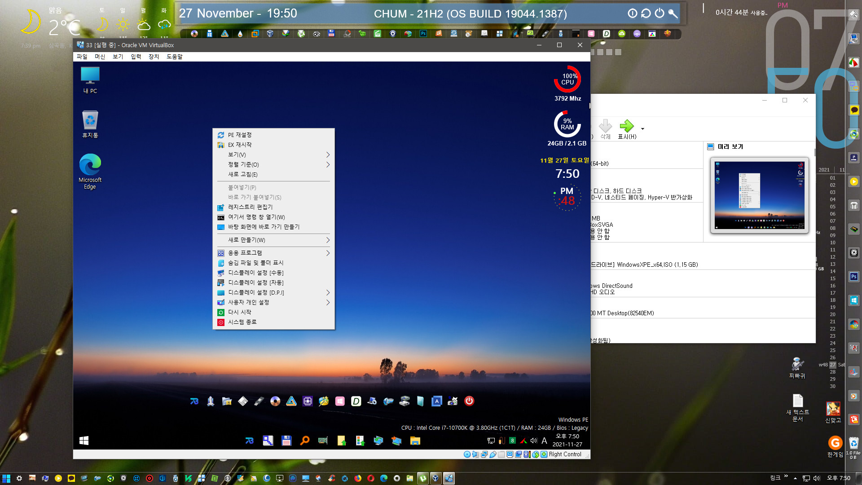The height and width of the screenshot is (485, 862).
Task: Click the green 표시(H) arrow in VirtualBox Manager
Action: tap(627, 130)
